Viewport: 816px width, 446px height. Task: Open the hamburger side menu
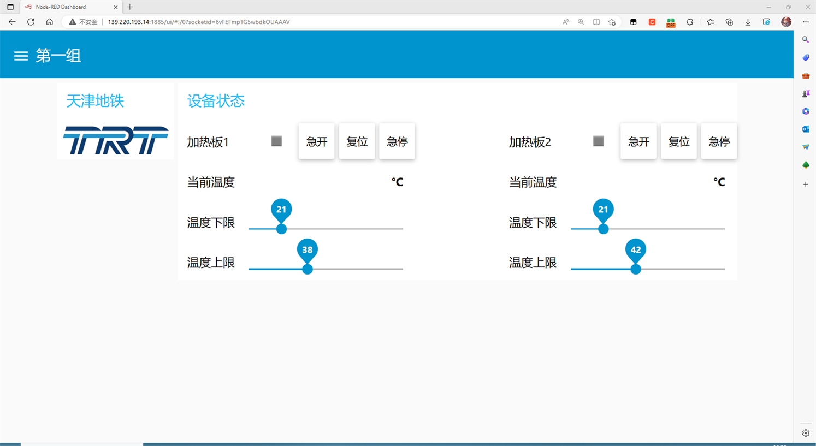tap(21, 56)
